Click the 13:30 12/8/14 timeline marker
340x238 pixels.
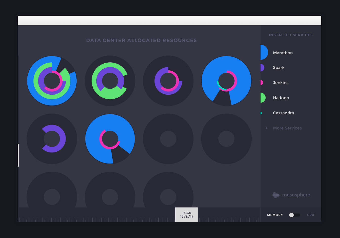coord(187,215)
